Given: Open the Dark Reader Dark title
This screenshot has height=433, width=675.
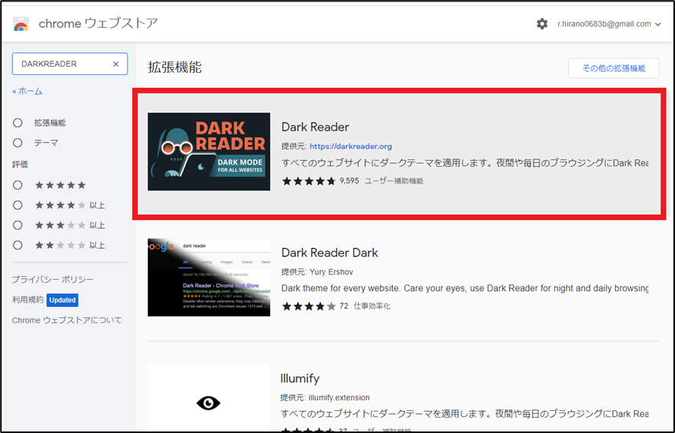Looking at the screenshot, I should [x=329, y=253].
